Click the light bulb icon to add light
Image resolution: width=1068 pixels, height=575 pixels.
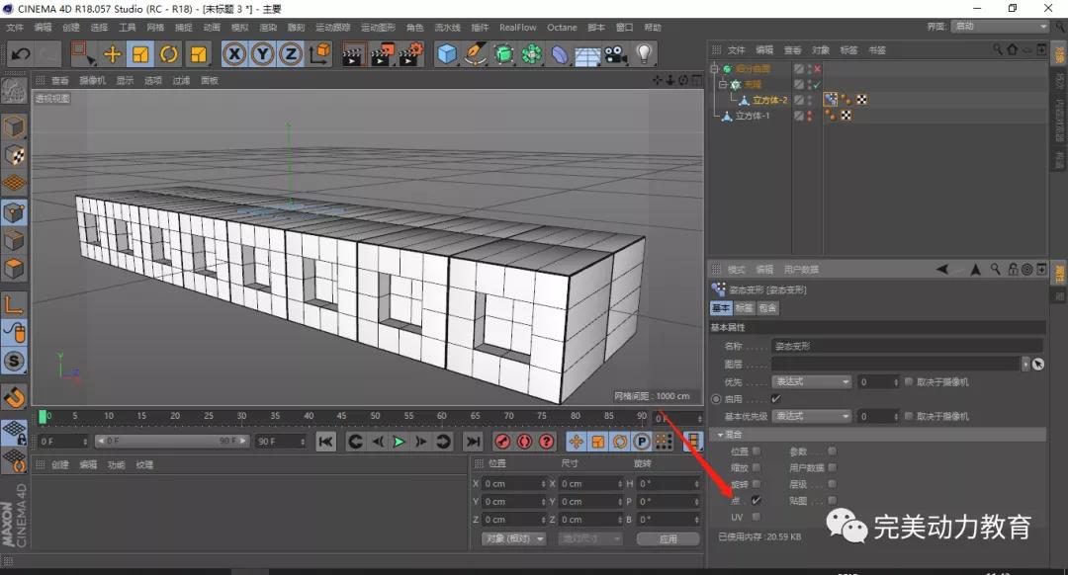point(645,54)
